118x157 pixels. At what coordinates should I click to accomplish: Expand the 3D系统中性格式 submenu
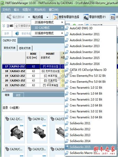coord(48,33)
